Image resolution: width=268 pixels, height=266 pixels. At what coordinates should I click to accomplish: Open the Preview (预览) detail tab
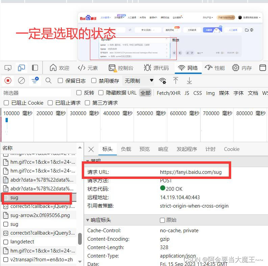[145, 149]
